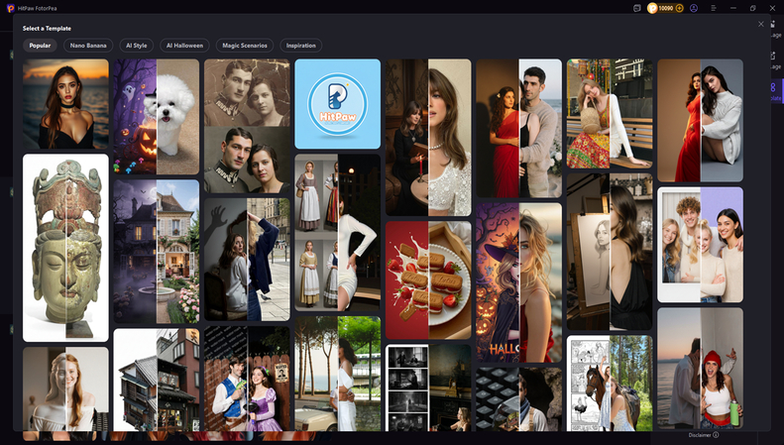Select the sunset woman with choker template

(x=65, y=104)
